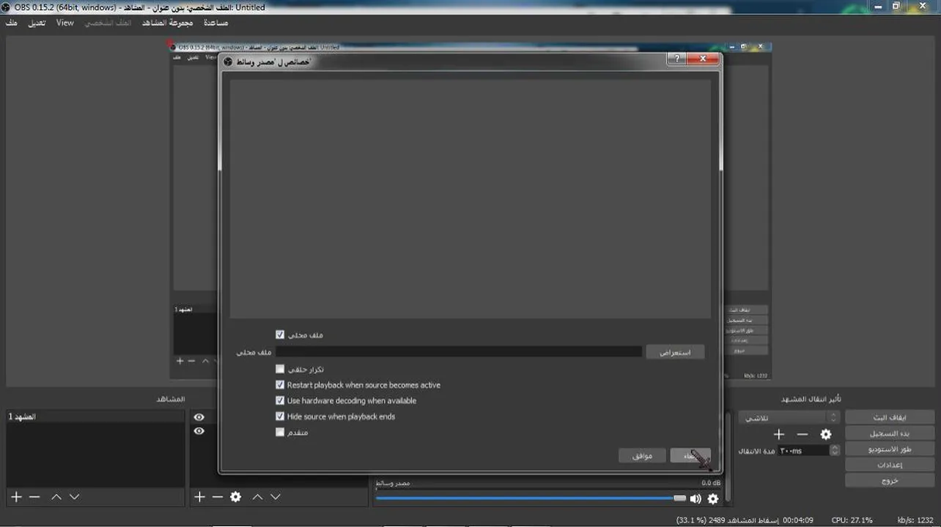This screenshot has height=527, width=941.
Task: Open the 'تعديل' menu
Action: click(37, 23)
